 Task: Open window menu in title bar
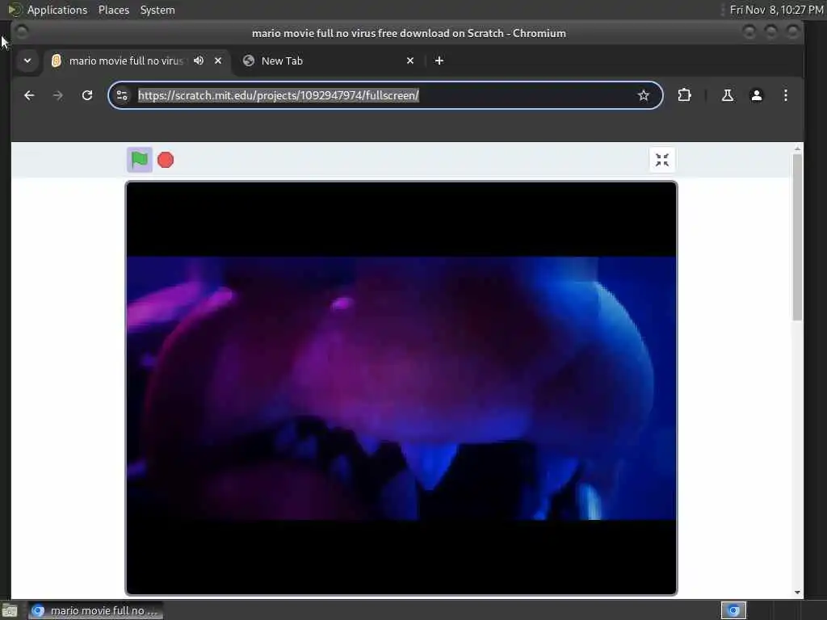click(x=22, y=32)
